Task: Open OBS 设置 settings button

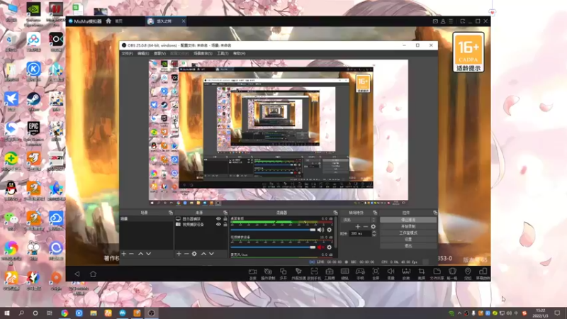Action: coord(408,240)
